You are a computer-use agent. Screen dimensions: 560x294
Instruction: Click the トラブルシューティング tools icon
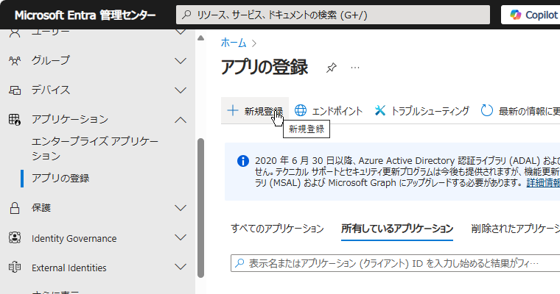(380, 110)
